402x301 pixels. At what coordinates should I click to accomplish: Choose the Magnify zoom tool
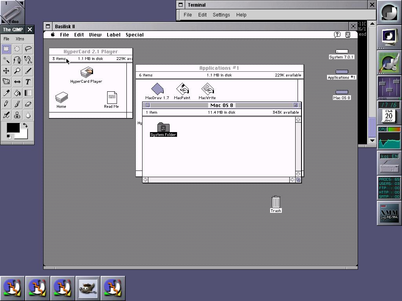[17, 71]
